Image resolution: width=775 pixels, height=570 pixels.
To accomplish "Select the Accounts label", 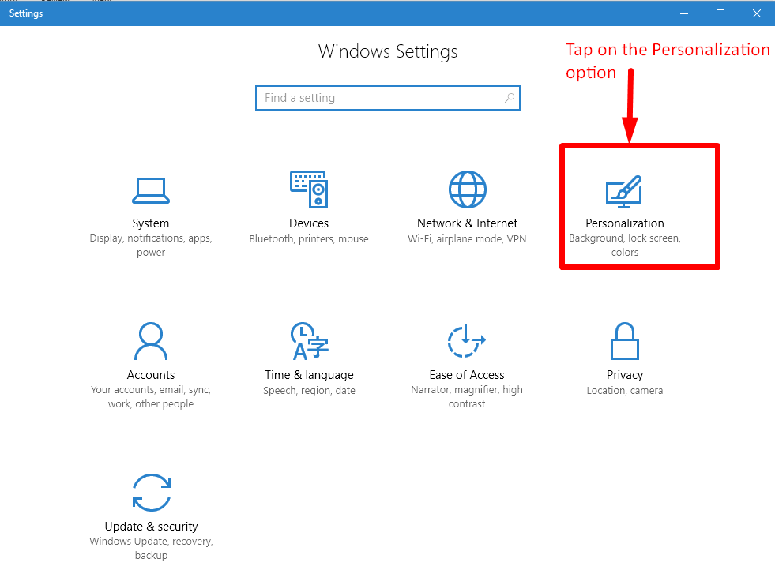I will point(151,375).
